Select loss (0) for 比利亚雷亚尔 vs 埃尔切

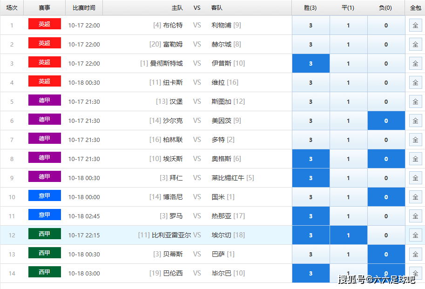386,235
